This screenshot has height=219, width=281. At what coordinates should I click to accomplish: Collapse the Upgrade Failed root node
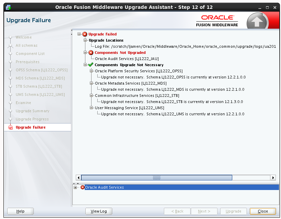click(79, 34)
